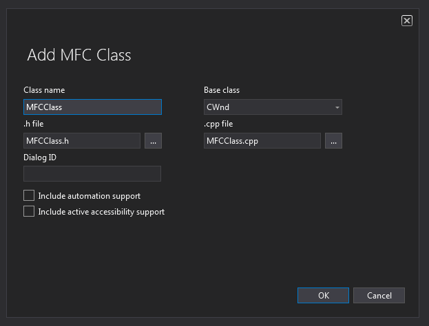Browse for the .h file location

pos(153,141)
